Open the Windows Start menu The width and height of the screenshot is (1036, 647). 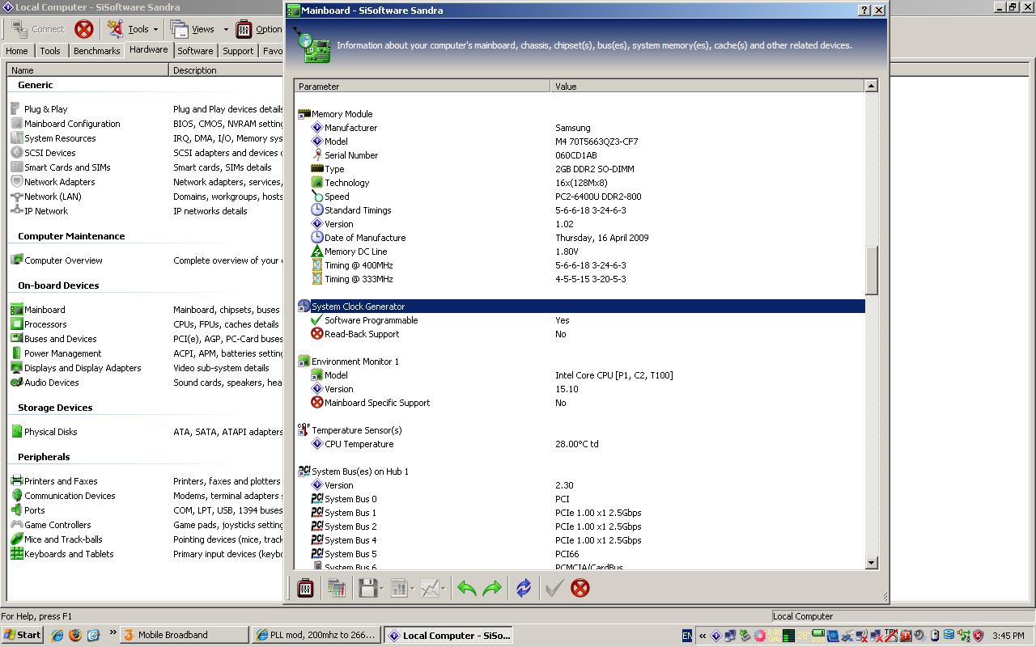pyautogui.click(x=22, y=635)
